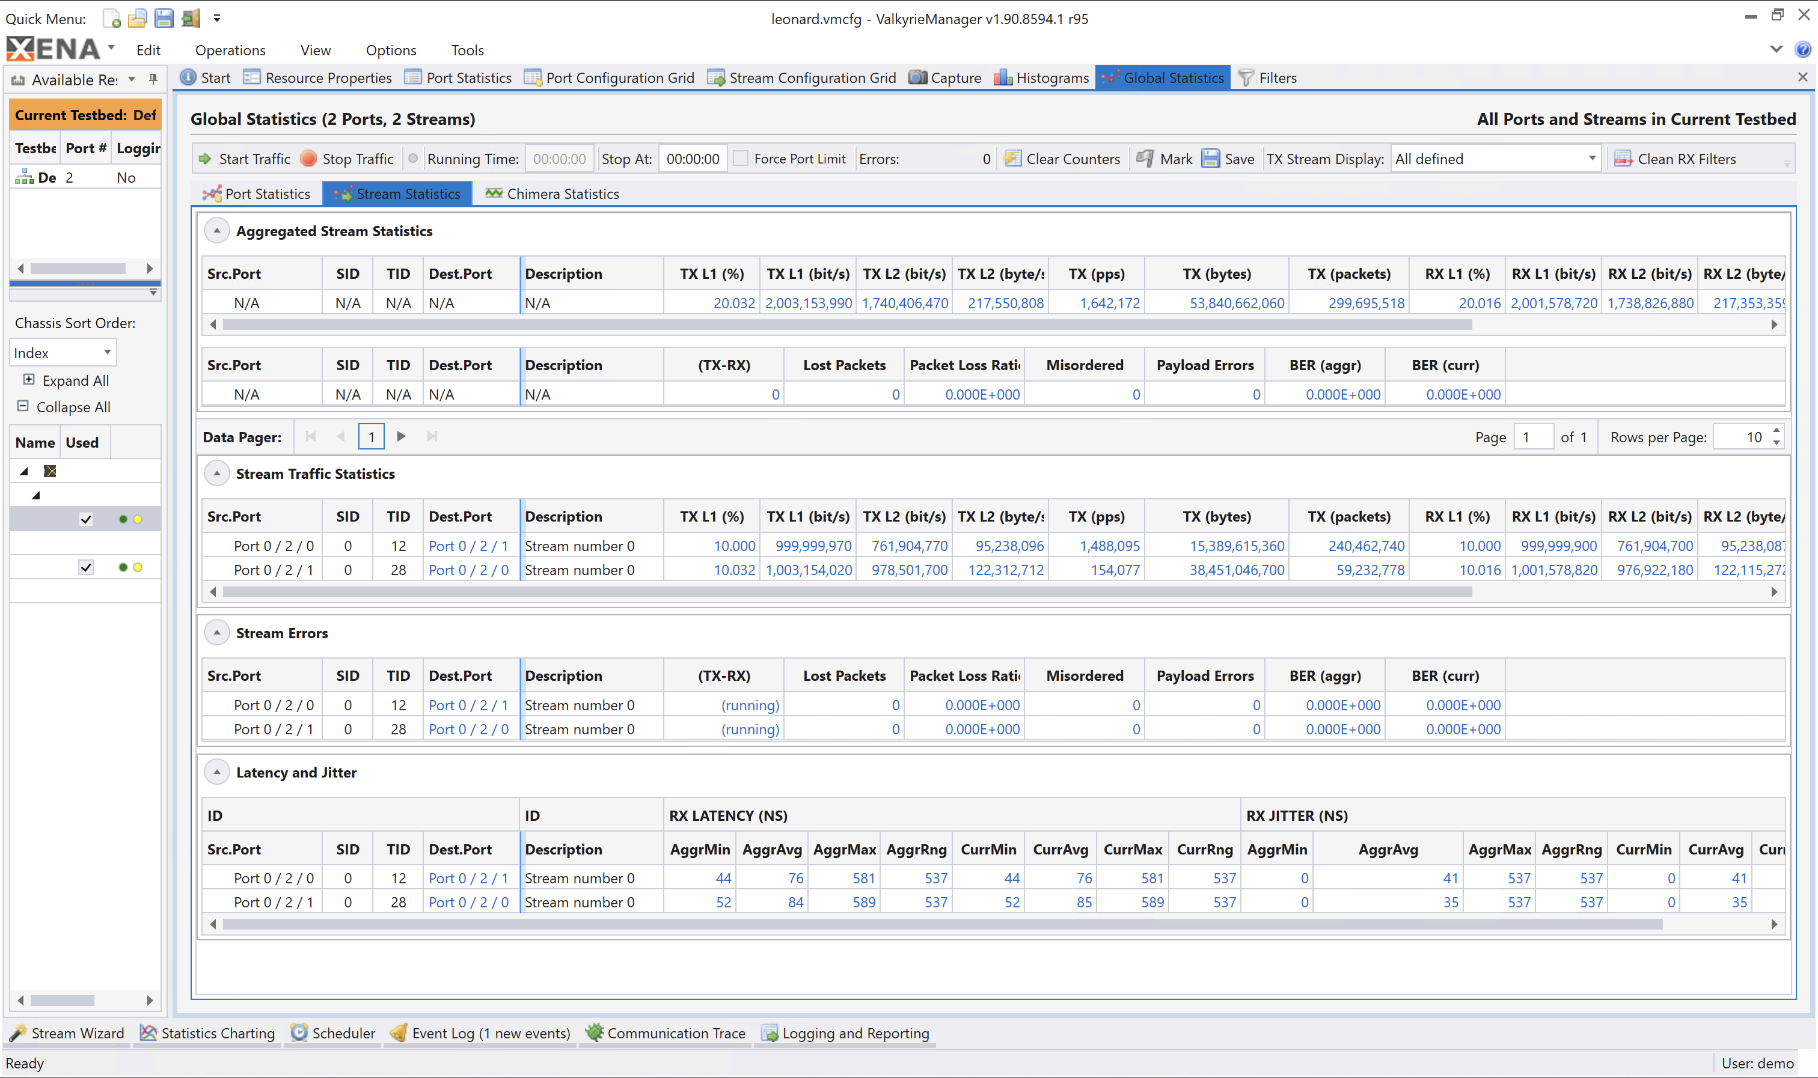Click the Clear Counters button

click(1062, 159)
